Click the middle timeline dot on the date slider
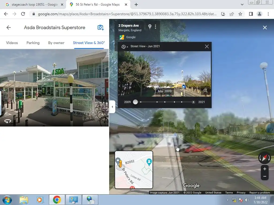 click(x=165, y=102)
